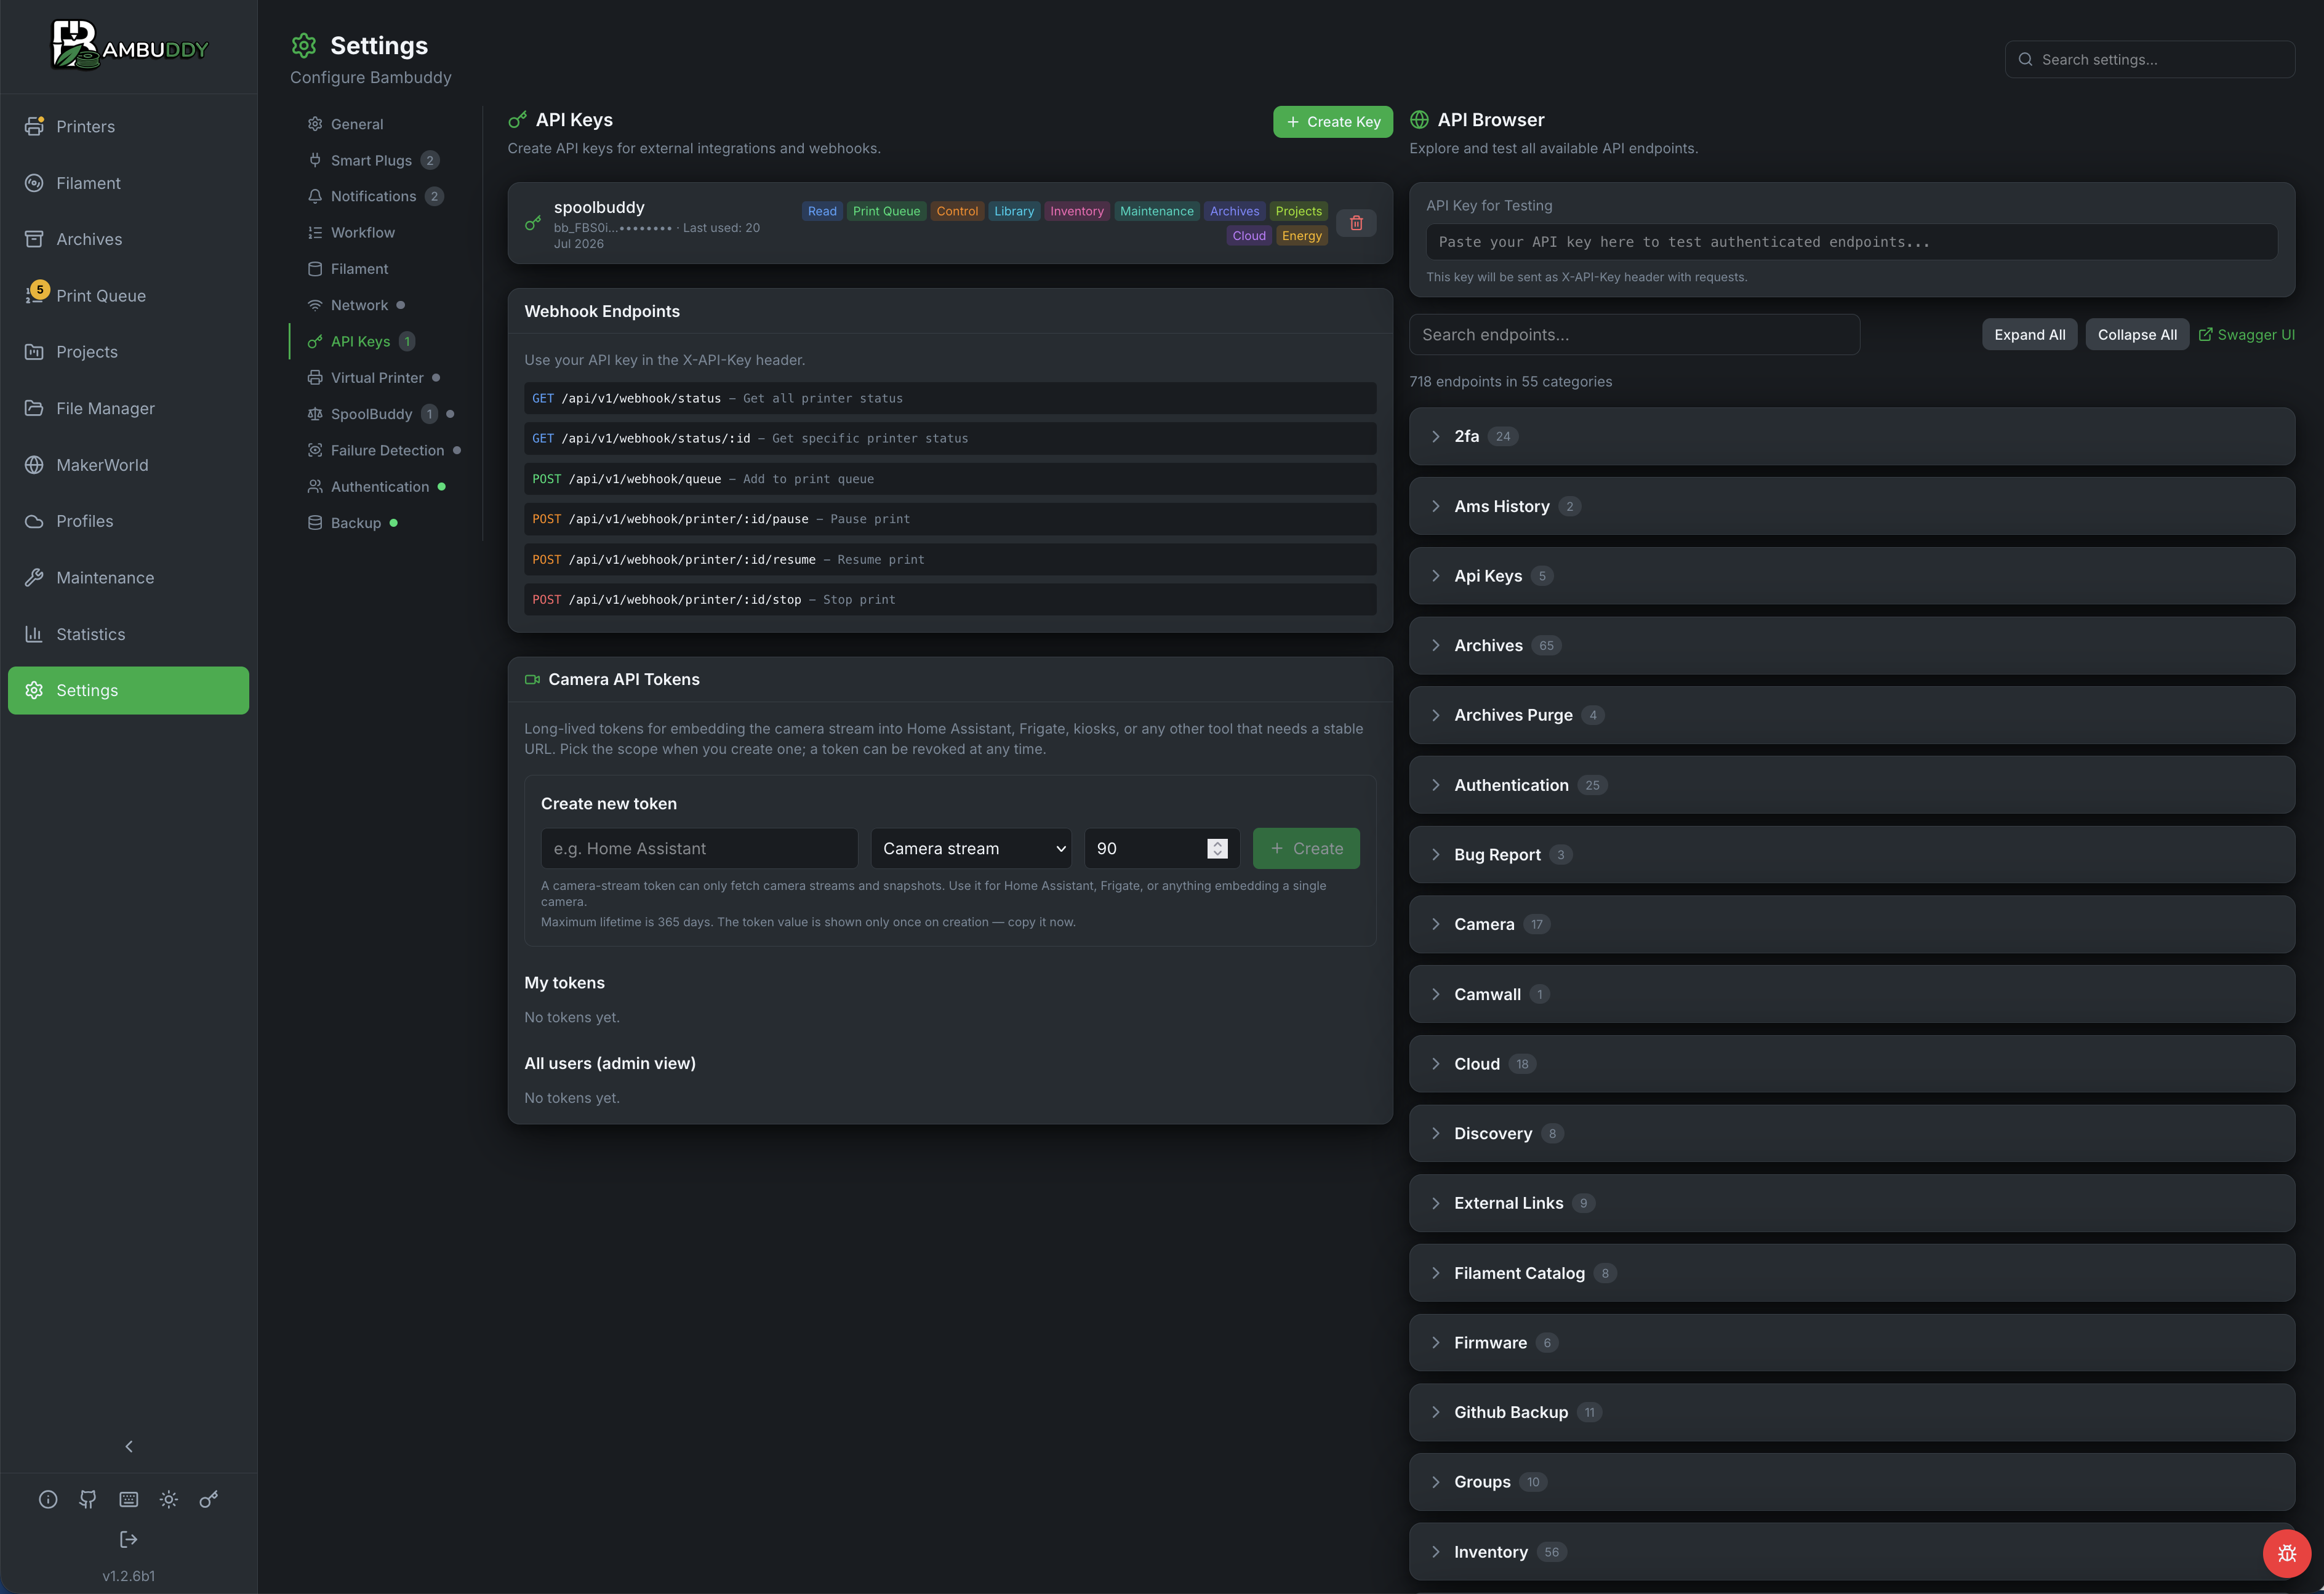Adjust token lifetime days stepper
This screenshot has width=2324, height=1594.
click(x=1217, y=848)
